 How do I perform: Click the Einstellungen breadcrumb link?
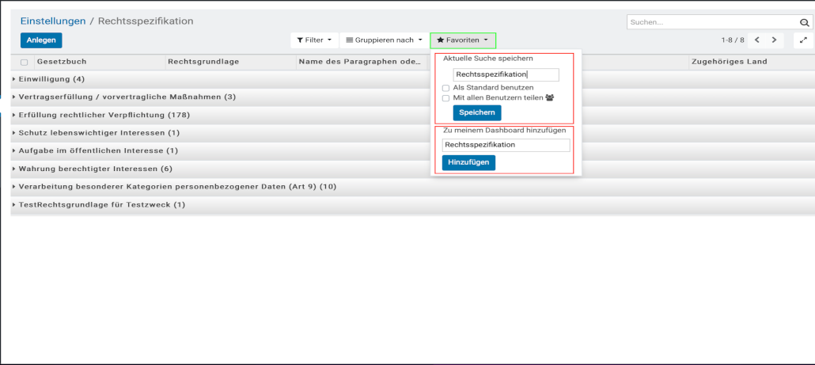click(53, 21)
